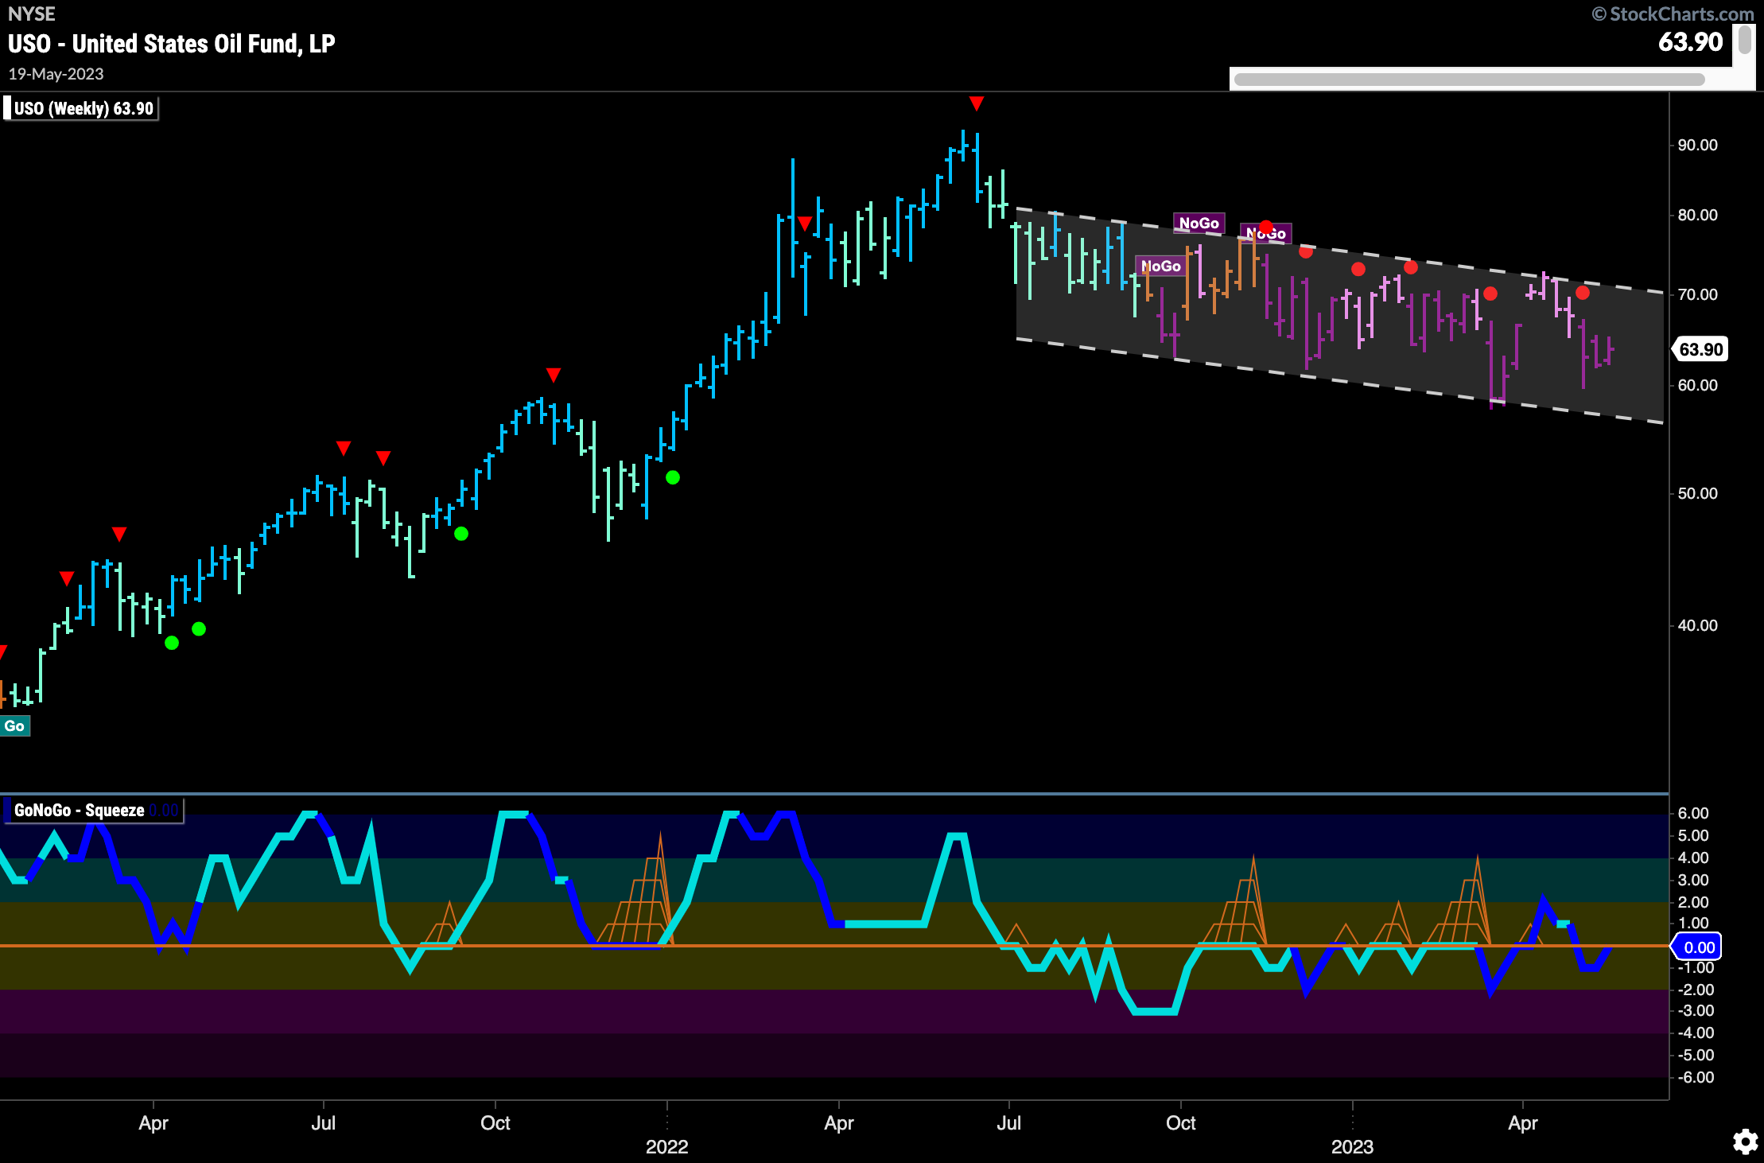Viewport: 1764px width, 1163px height.
Task: Click the green dot marker near 2022 start
Action: (x=673, y=477)
